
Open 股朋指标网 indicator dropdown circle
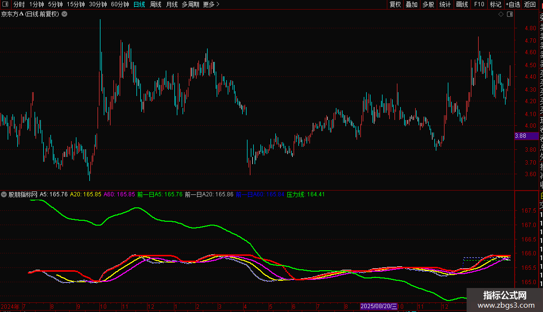coord(4,194)
